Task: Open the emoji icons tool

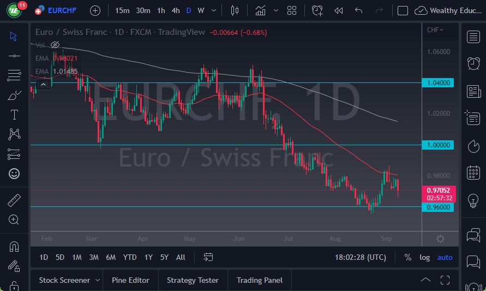Action: click(x=14, y=174)
